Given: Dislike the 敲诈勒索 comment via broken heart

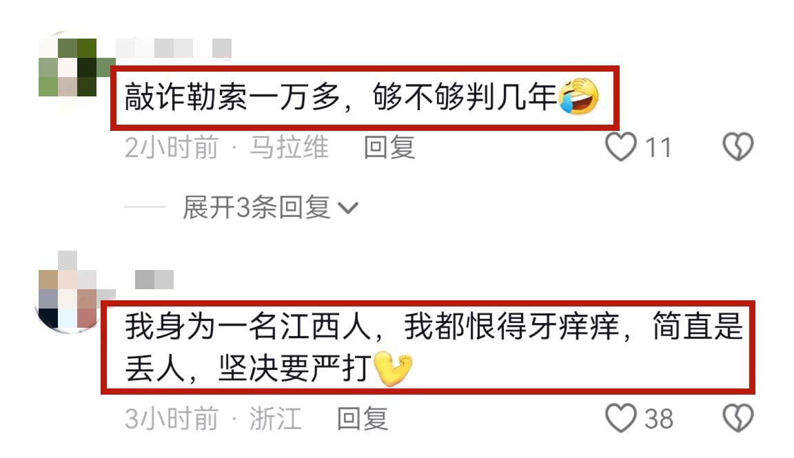Looking at the screenshot, I should click(737, 147).
